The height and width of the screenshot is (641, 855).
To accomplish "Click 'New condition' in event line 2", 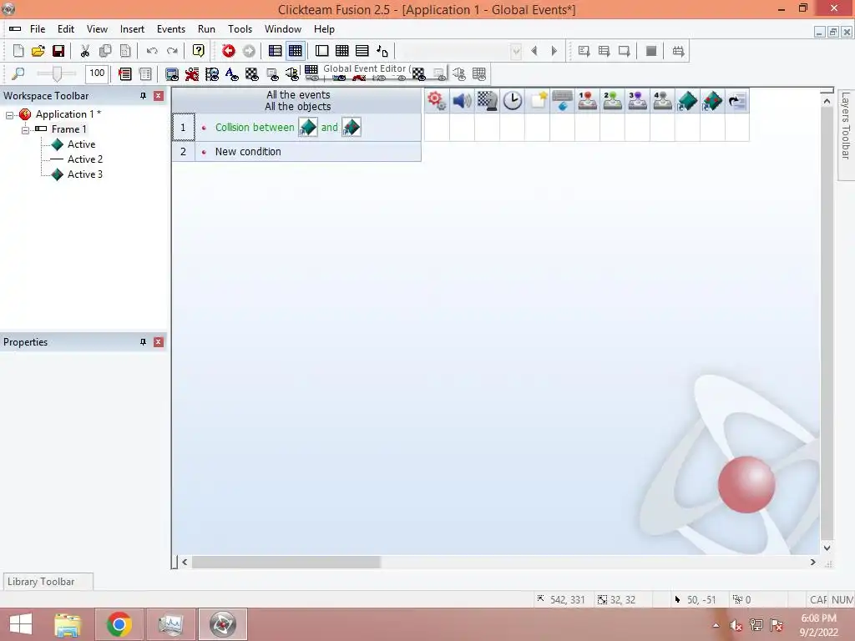I will (248, 152).
